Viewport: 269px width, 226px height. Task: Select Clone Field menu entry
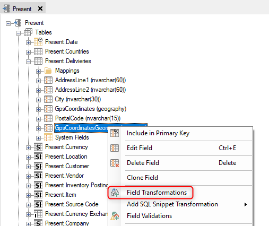(142, 178)
